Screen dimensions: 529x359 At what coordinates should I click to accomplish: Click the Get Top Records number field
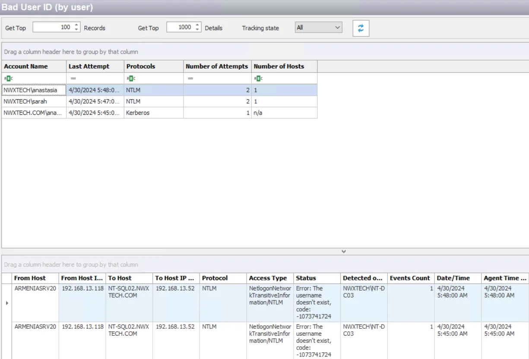tap(56, 27)
